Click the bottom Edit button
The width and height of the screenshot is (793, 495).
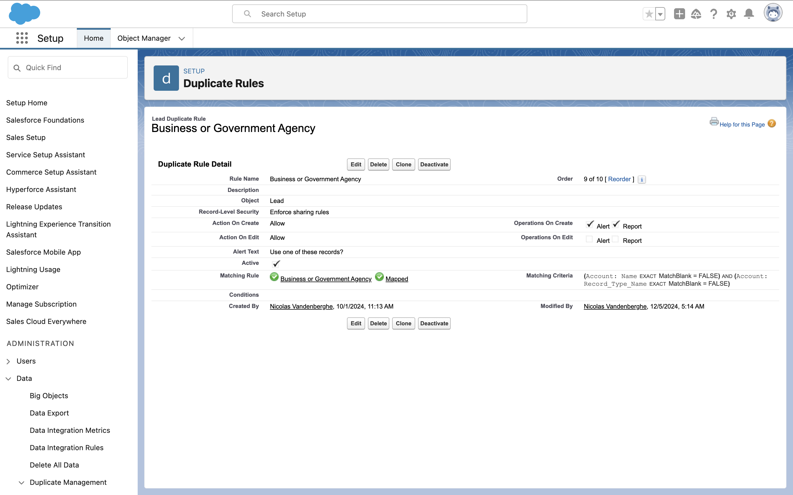pos(356,323)
